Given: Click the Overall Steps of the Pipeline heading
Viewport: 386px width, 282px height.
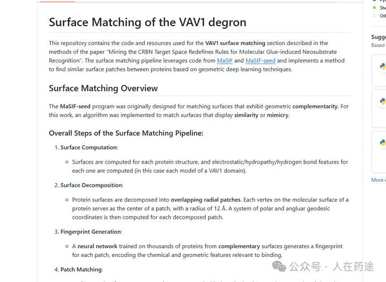Looking at the screenshot, I should point(126,133).
